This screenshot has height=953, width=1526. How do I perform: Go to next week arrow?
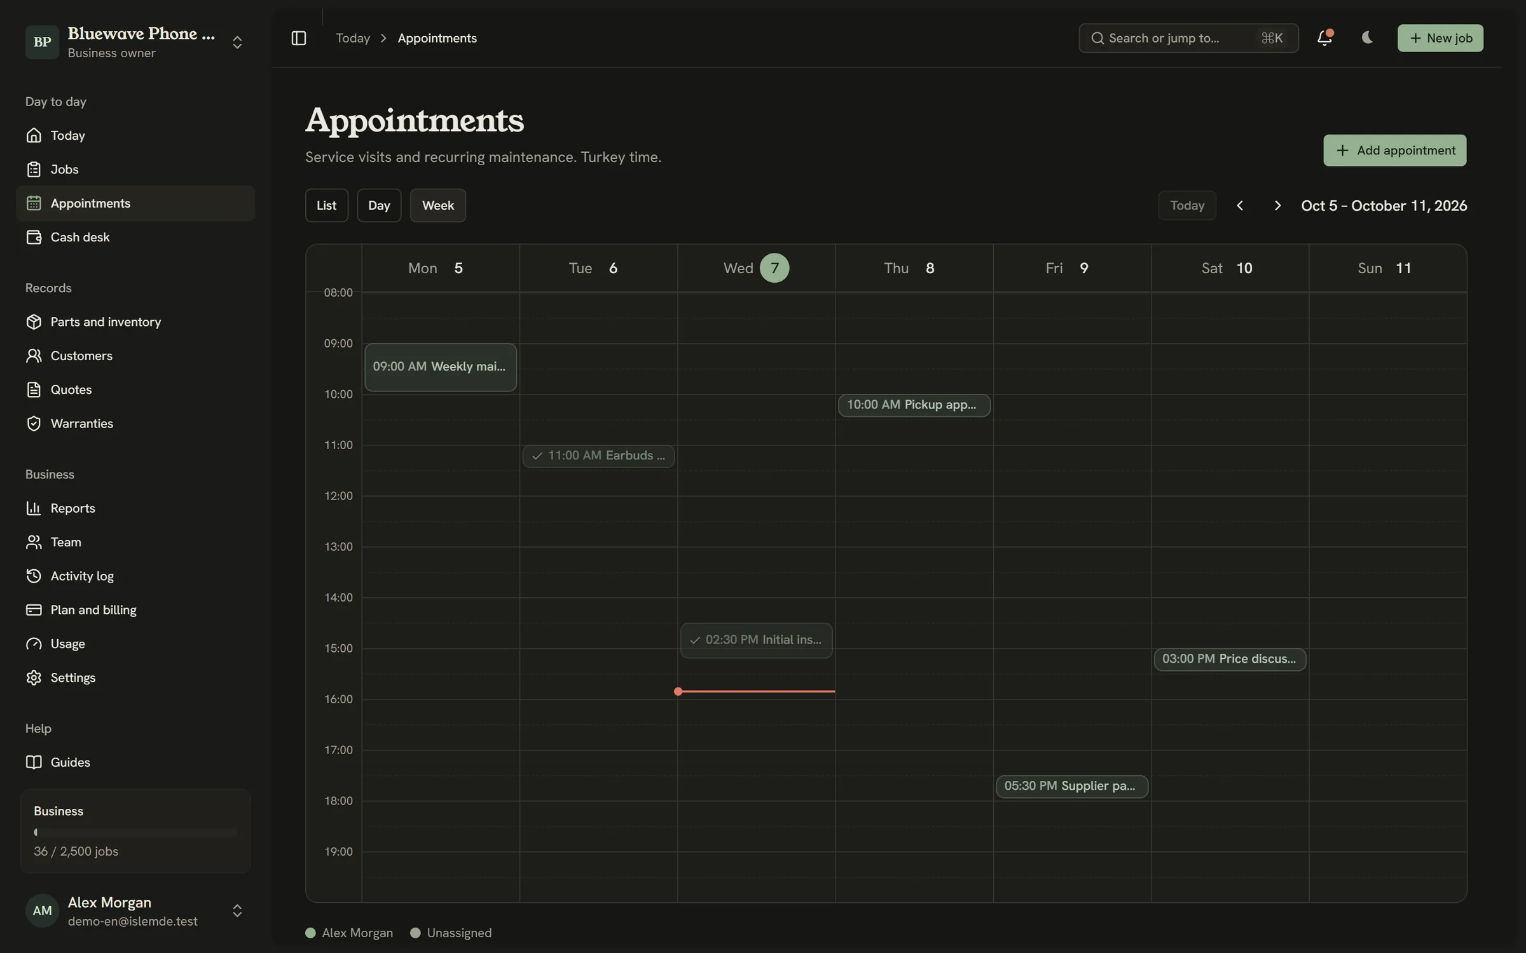click(1277, 205)
